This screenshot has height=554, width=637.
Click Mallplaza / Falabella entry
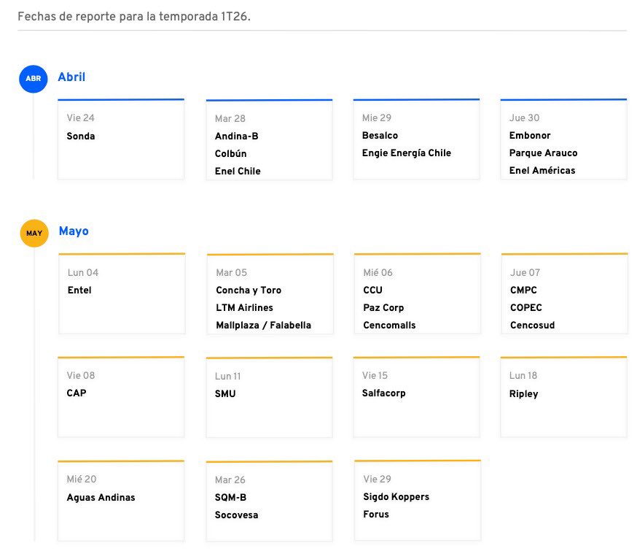tap(263, 325)
